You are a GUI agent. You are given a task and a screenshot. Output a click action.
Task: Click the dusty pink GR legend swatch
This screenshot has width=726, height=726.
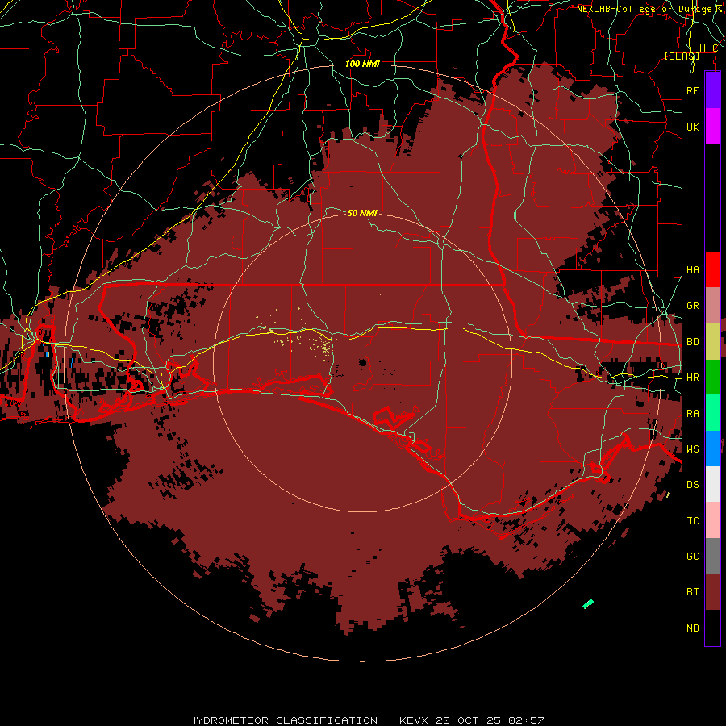coord(712,306)
